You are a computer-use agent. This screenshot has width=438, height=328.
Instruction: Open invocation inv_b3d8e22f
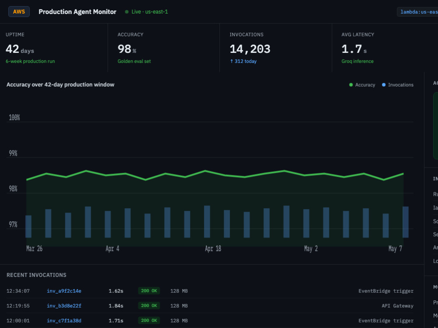point(64,306)
